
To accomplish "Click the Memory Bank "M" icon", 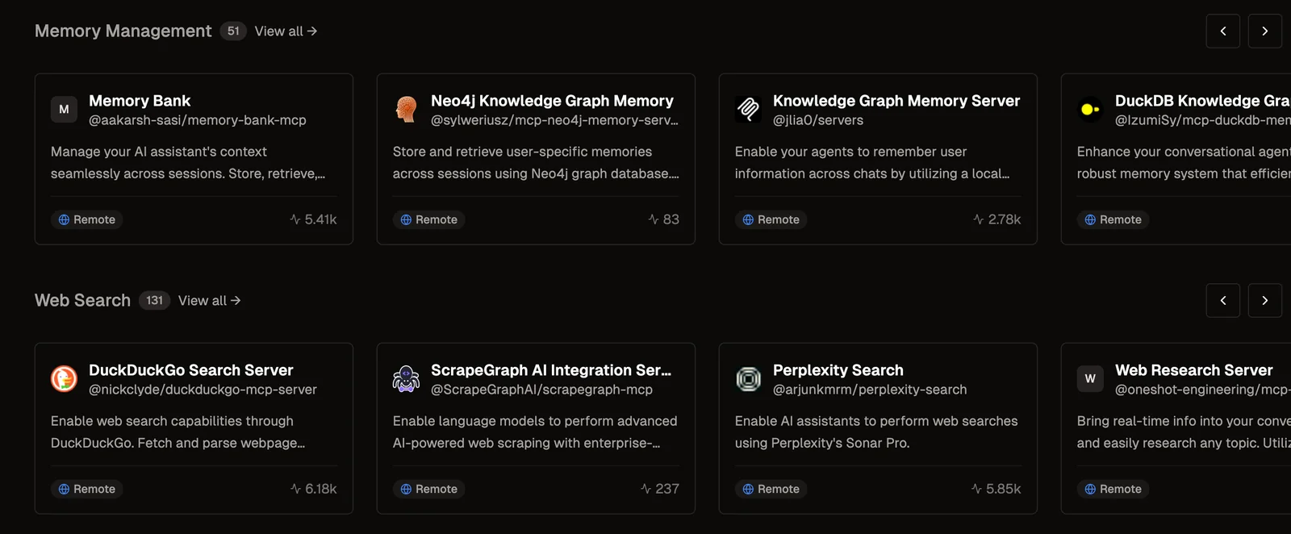I will pos(64,109).
